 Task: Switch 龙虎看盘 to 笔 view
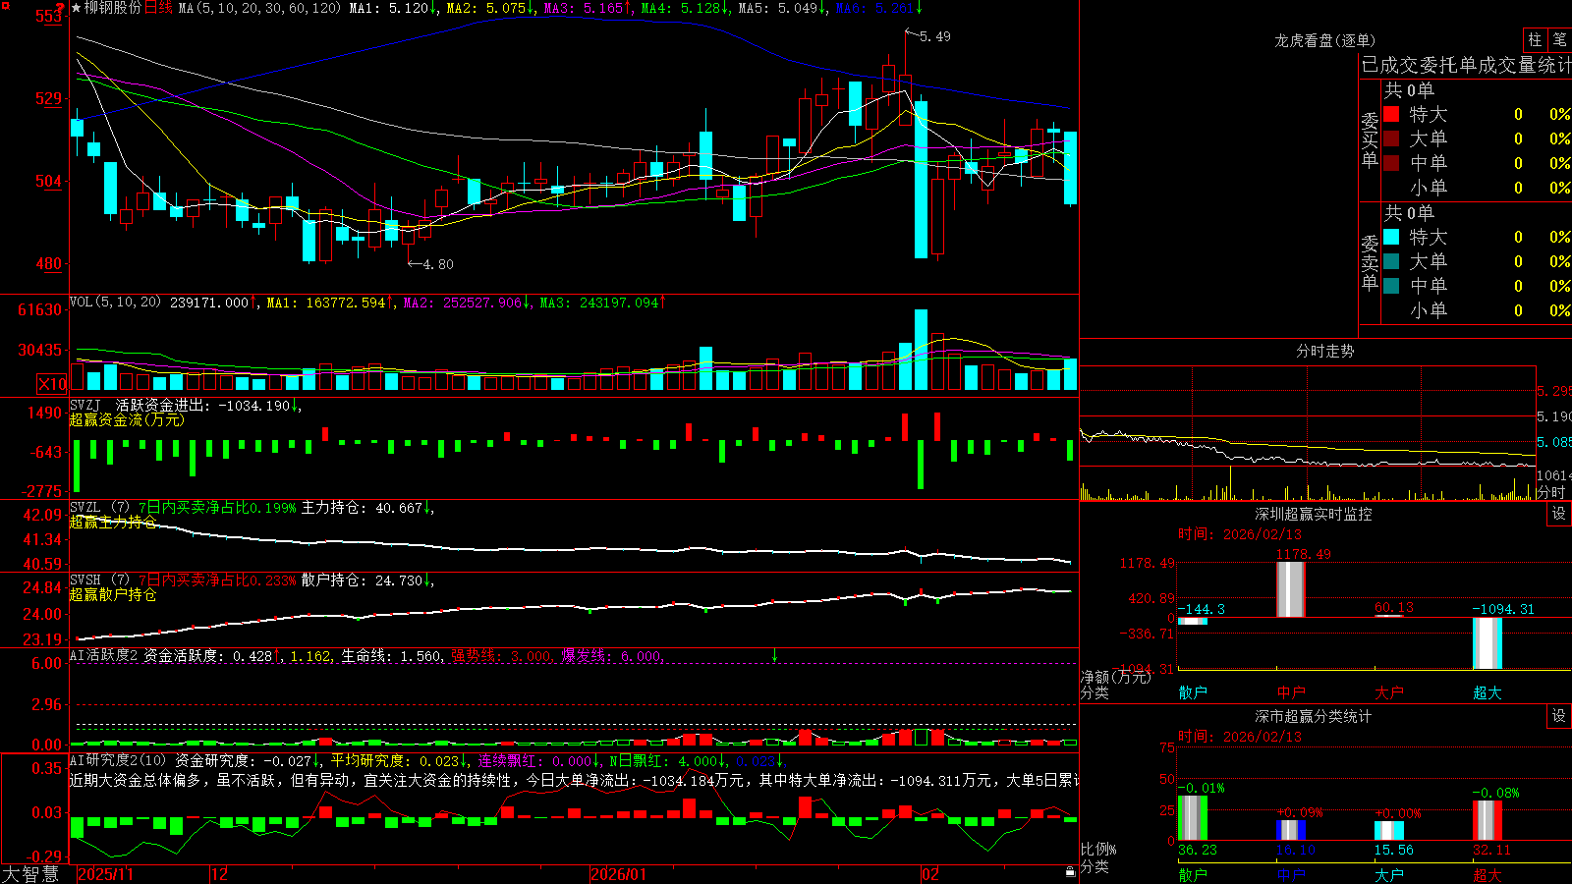point(1559,39)
